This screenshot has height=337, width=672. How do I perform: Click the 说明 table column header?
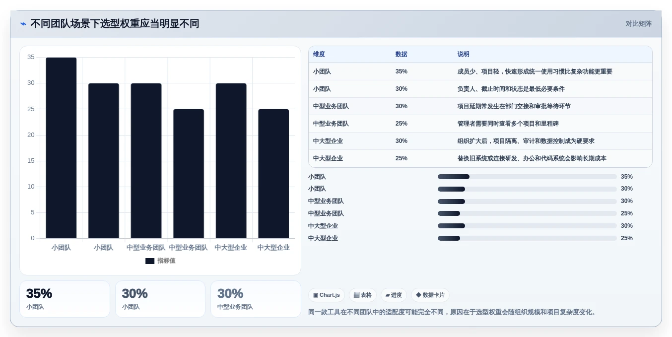464,55
